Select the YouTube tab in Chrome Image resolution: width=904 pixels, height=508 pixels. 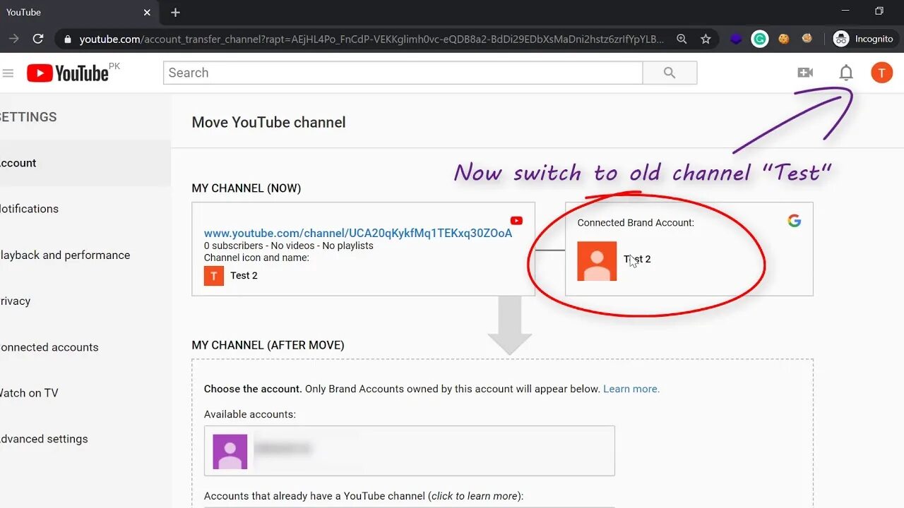(78, 12)
